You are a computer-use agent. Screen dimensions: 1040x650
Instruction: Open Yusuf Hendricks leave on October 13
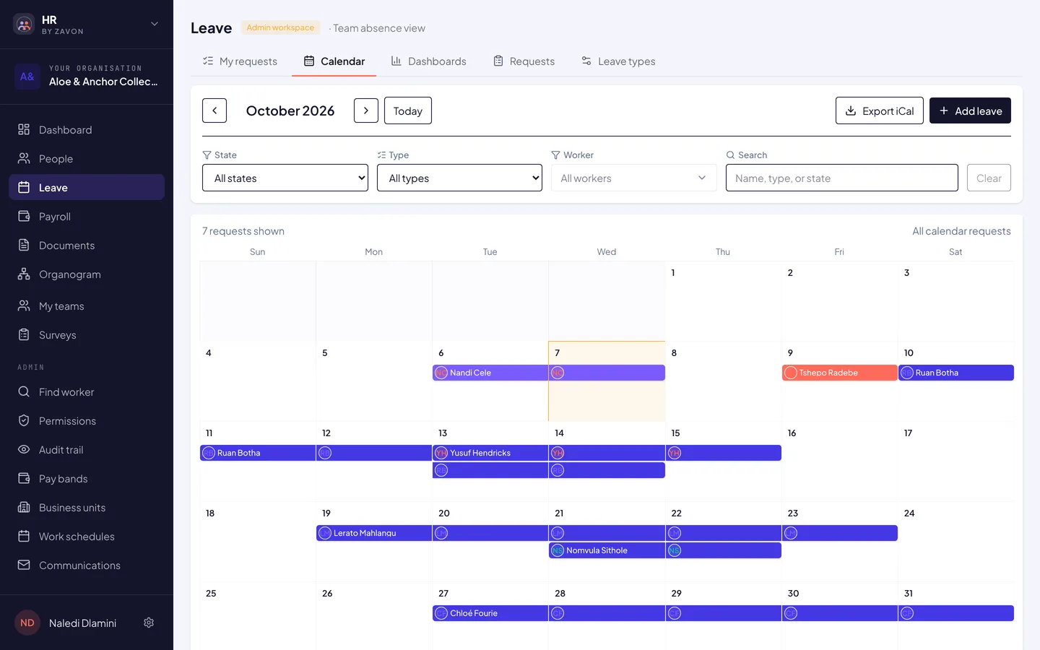pyautogui.click(x=490, y=453)
